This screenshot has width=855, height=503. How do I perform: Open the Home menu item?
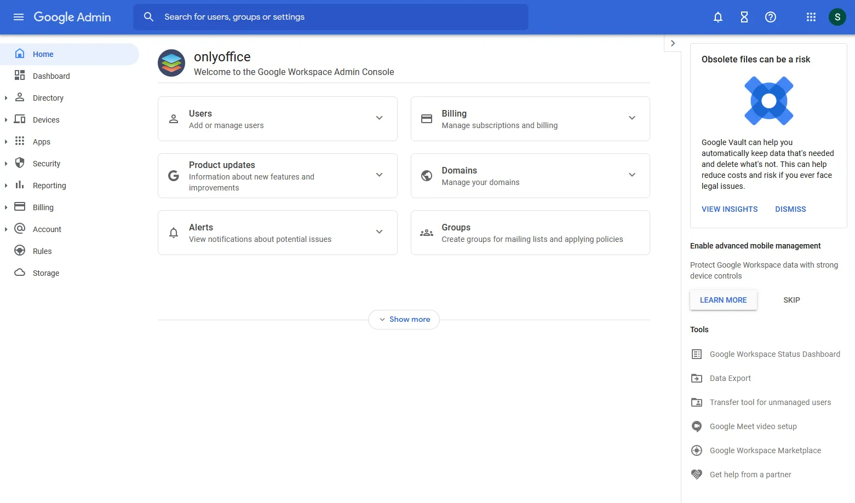(42, 54)
